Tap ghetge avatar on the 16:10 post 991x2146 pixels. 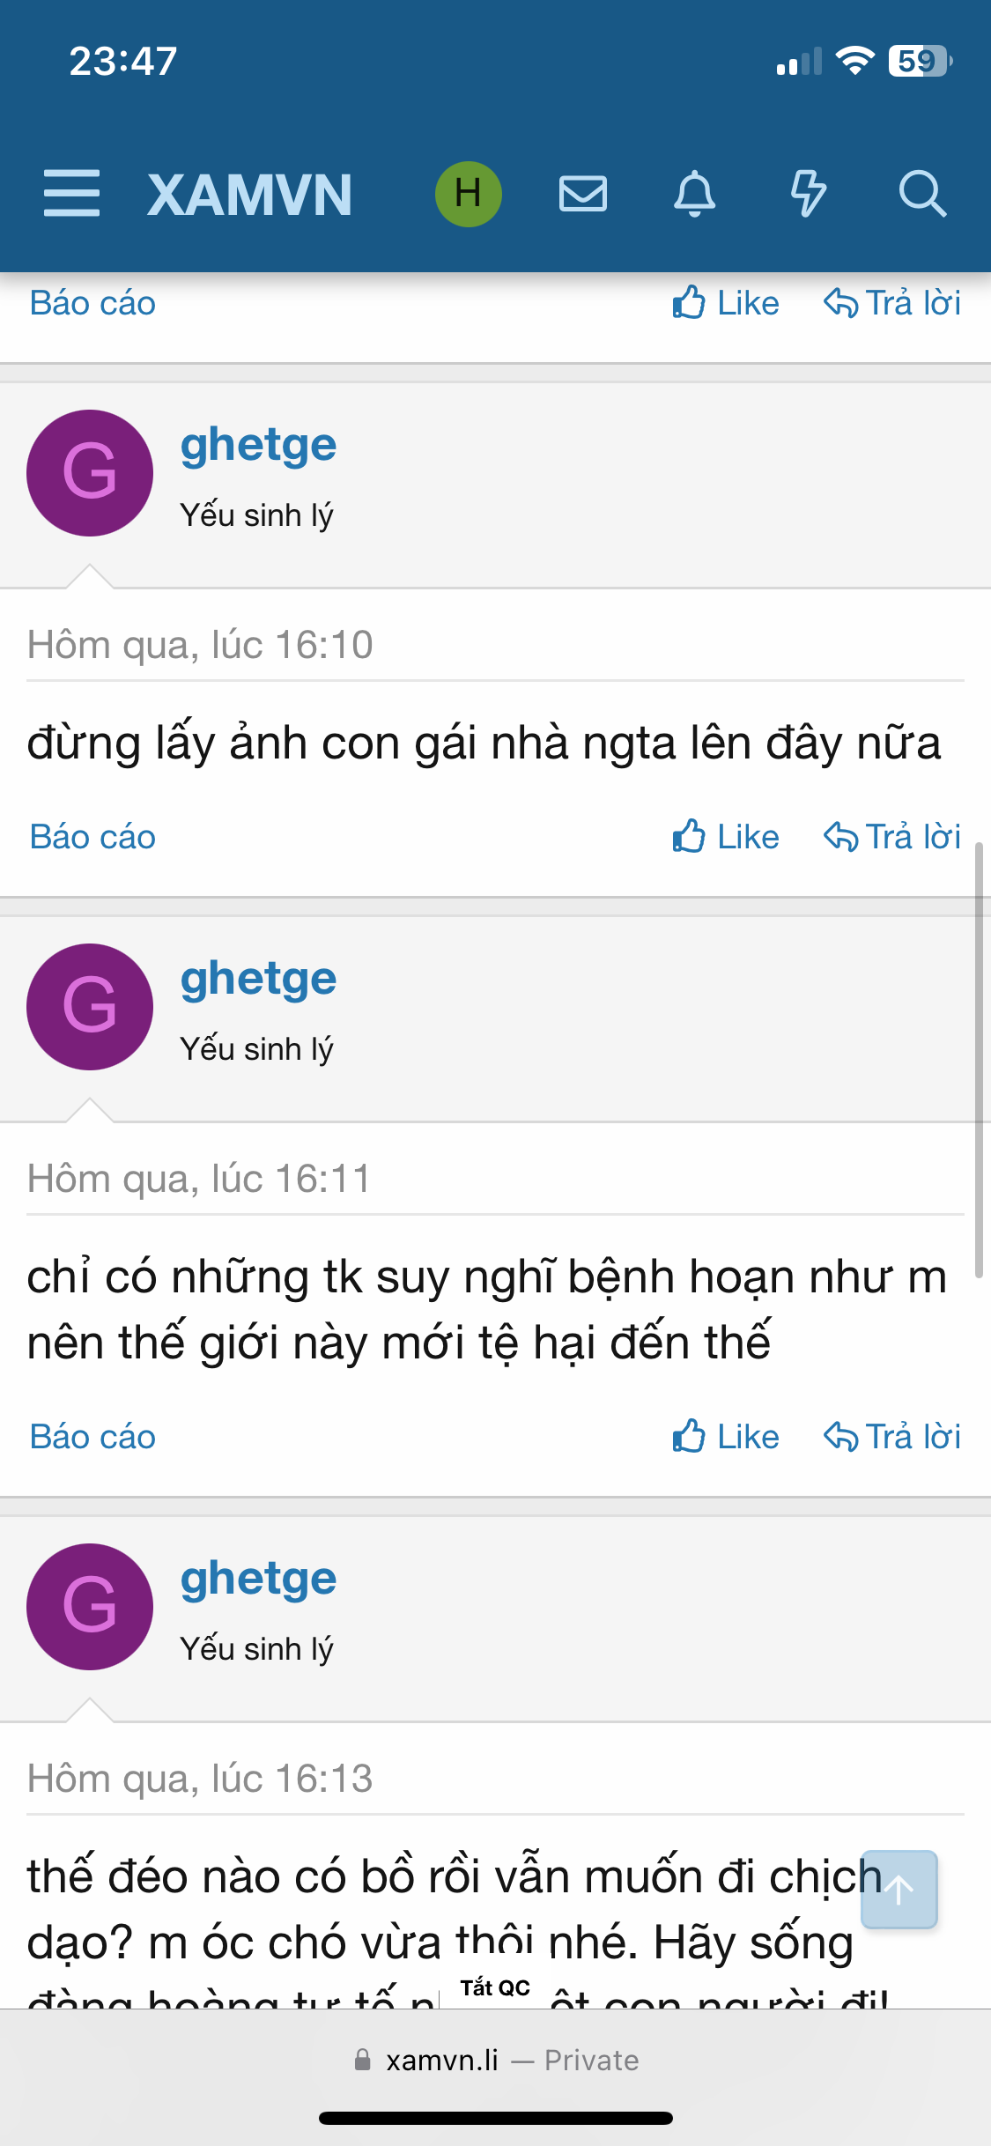point(90,473)
